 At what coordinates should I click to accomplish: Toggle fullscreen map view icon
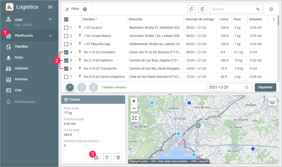tap(134, 118)
